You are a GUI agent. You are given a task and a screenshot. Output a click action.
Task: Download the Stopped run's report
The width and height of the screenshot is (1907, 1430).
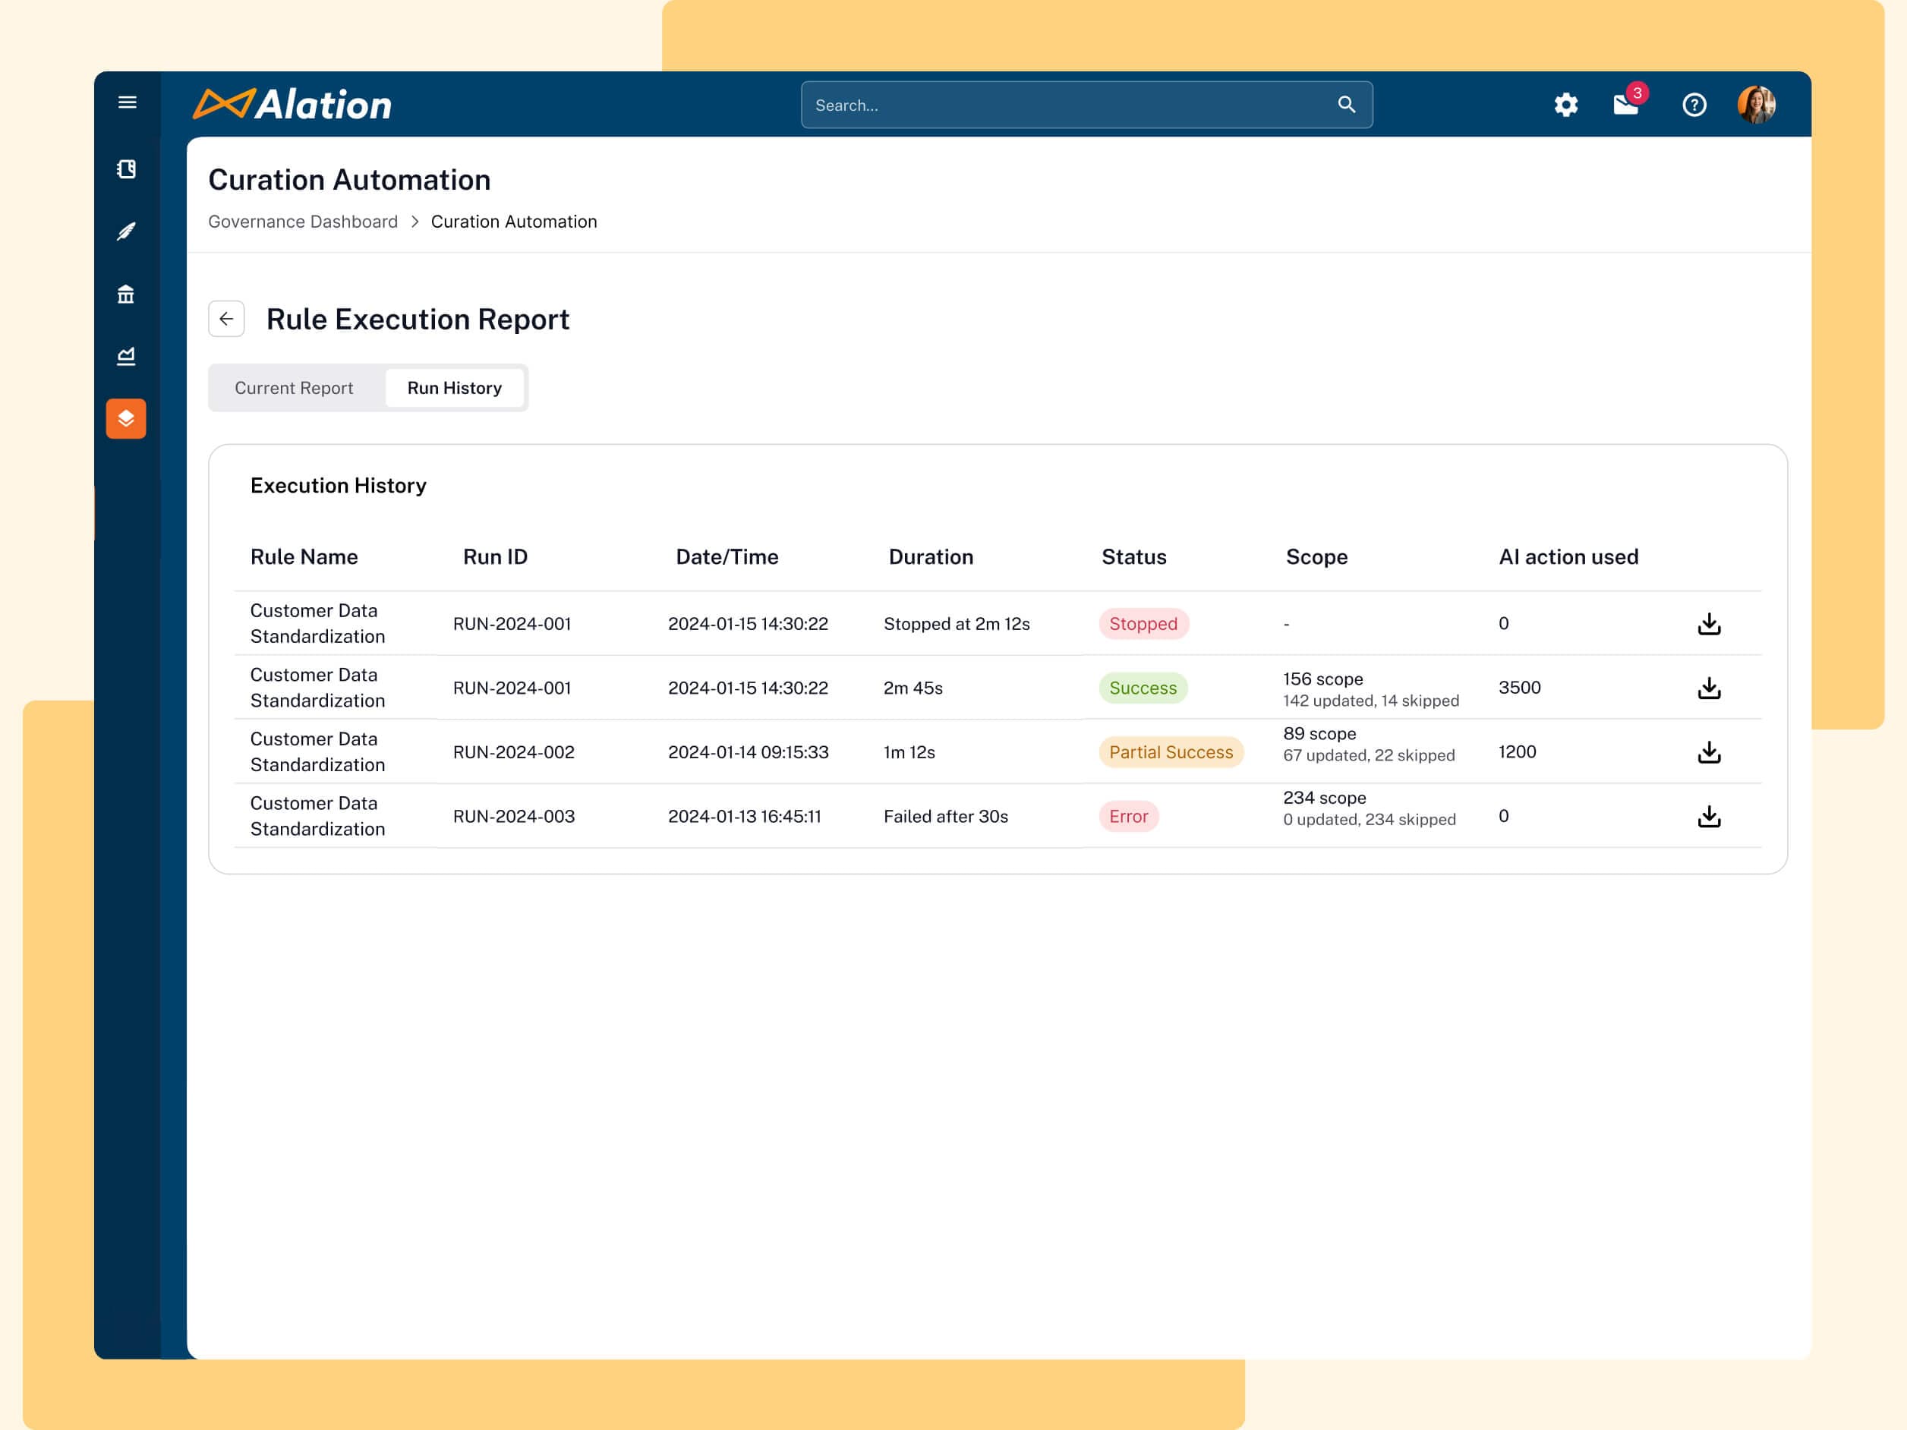(1708, 622)
